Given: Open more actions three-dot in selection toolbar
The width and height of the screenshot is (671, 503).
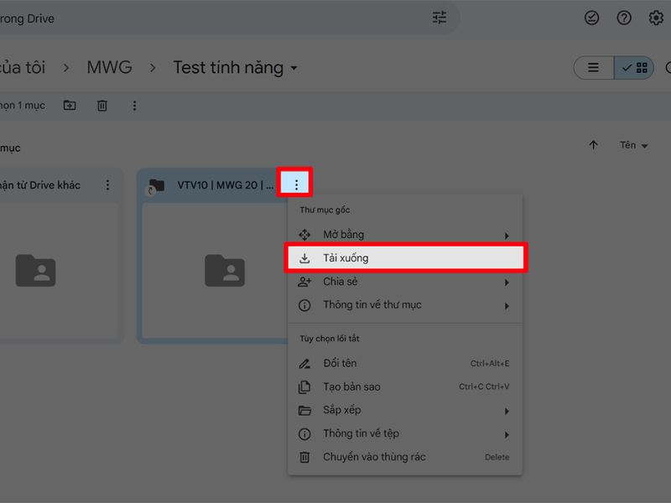Looking at the screenshot, I should (134, 106).
